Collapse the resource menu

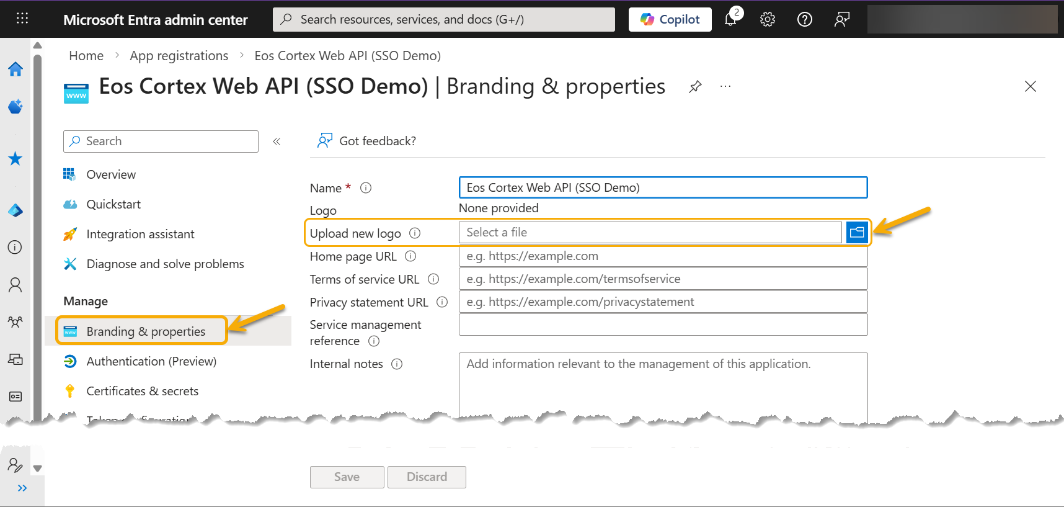277,141
